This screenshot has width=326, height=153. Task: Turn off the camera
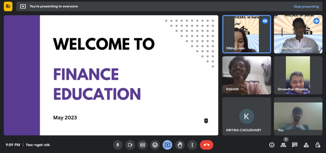point(130,145)
